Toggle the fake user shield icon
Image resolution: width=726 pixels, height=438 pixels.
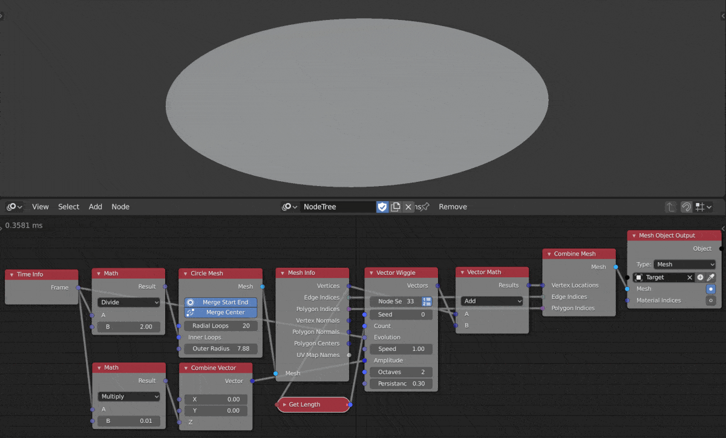(382, 207)
